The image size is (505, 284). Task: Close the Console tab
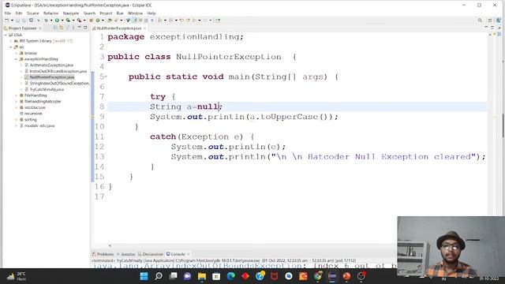click(x=189, y=254)
